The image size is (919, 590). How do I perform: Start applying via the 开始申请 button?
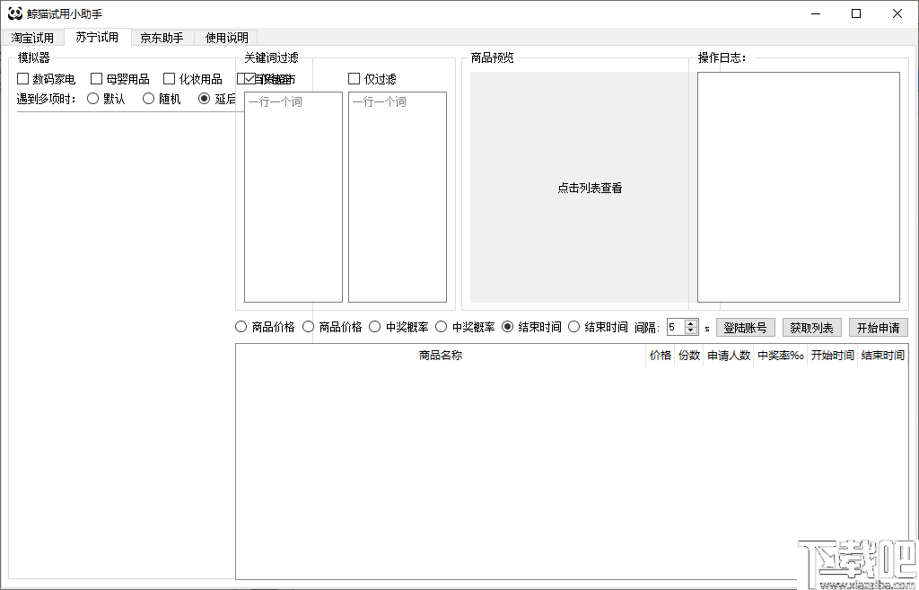click(878, 327)
